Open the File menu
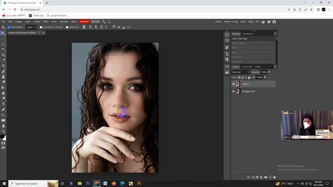 pos(3,22)
